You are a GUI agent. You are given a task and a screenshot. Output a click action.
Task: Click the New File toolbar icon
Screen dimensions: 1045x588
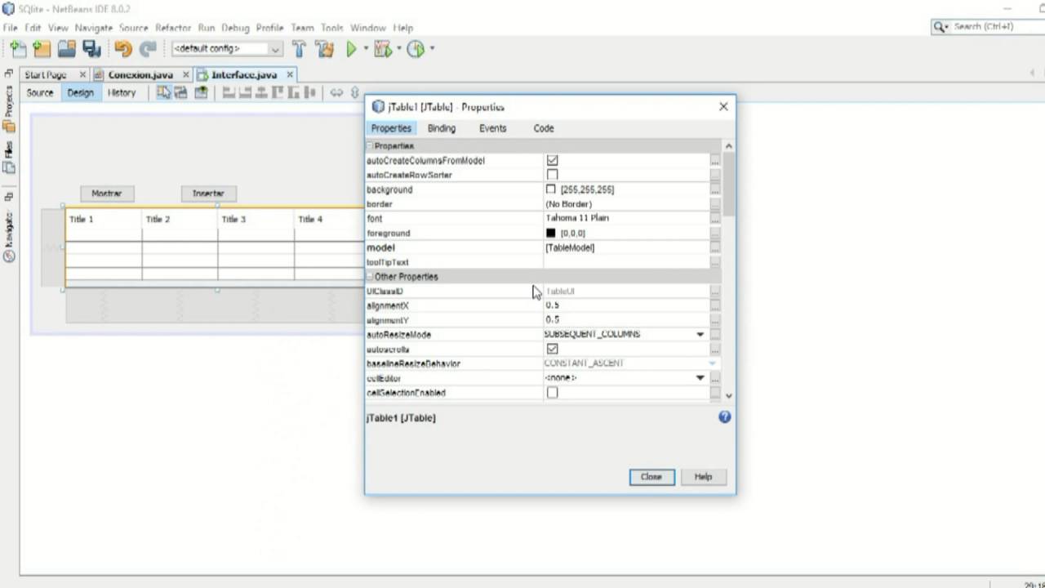(18, 49)
